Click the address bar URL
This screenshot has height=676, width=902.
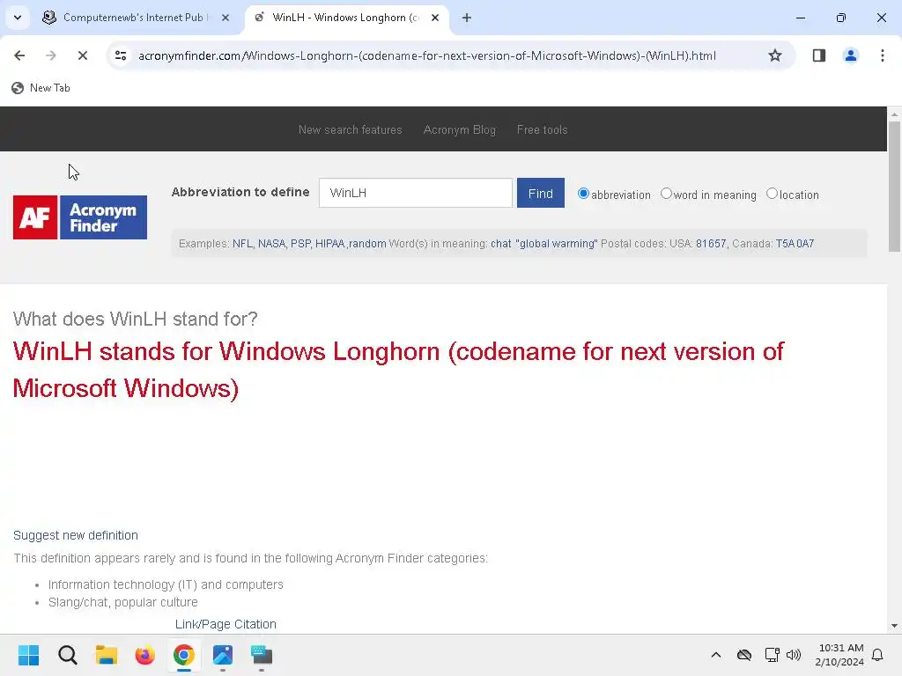tap(427, 55)
